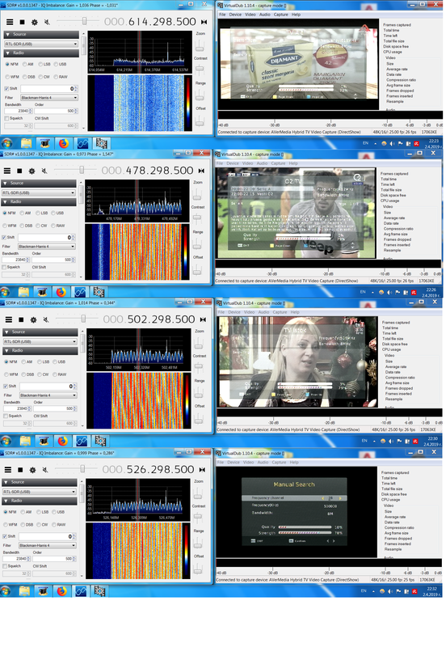Open gear settings in SDR# tuned to 614.298.500
Image resolution: width=446 pixels, height=647 pixels.
35,22
